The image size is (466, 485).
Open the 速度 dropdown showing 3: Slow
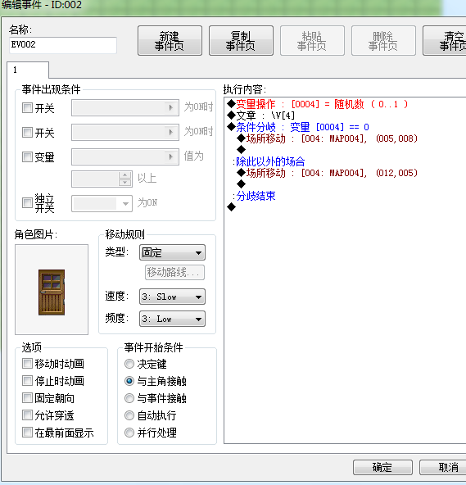pos(172,297)
